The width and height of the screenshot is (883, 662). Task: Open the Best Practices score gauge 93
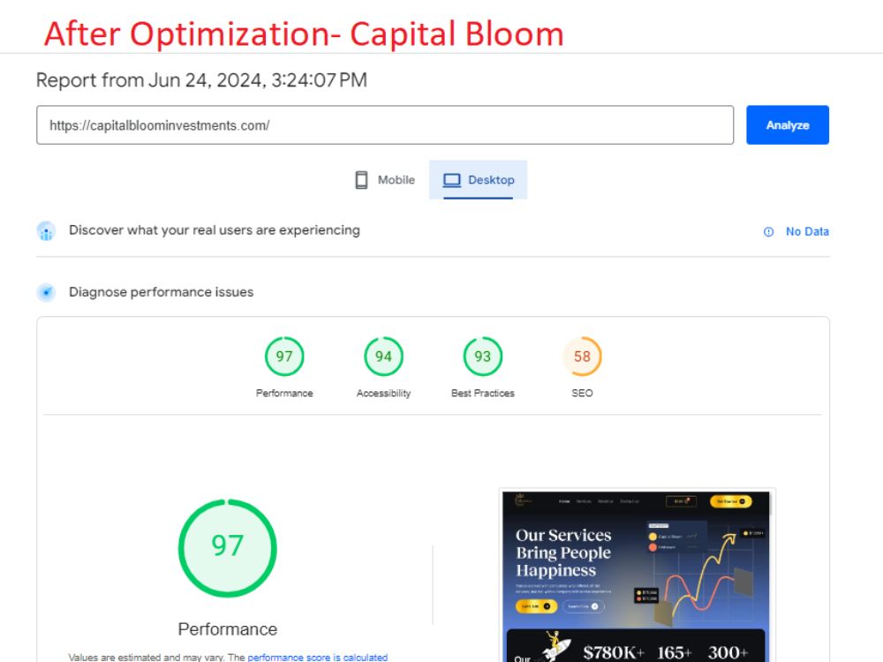click(x=483, y=357)
